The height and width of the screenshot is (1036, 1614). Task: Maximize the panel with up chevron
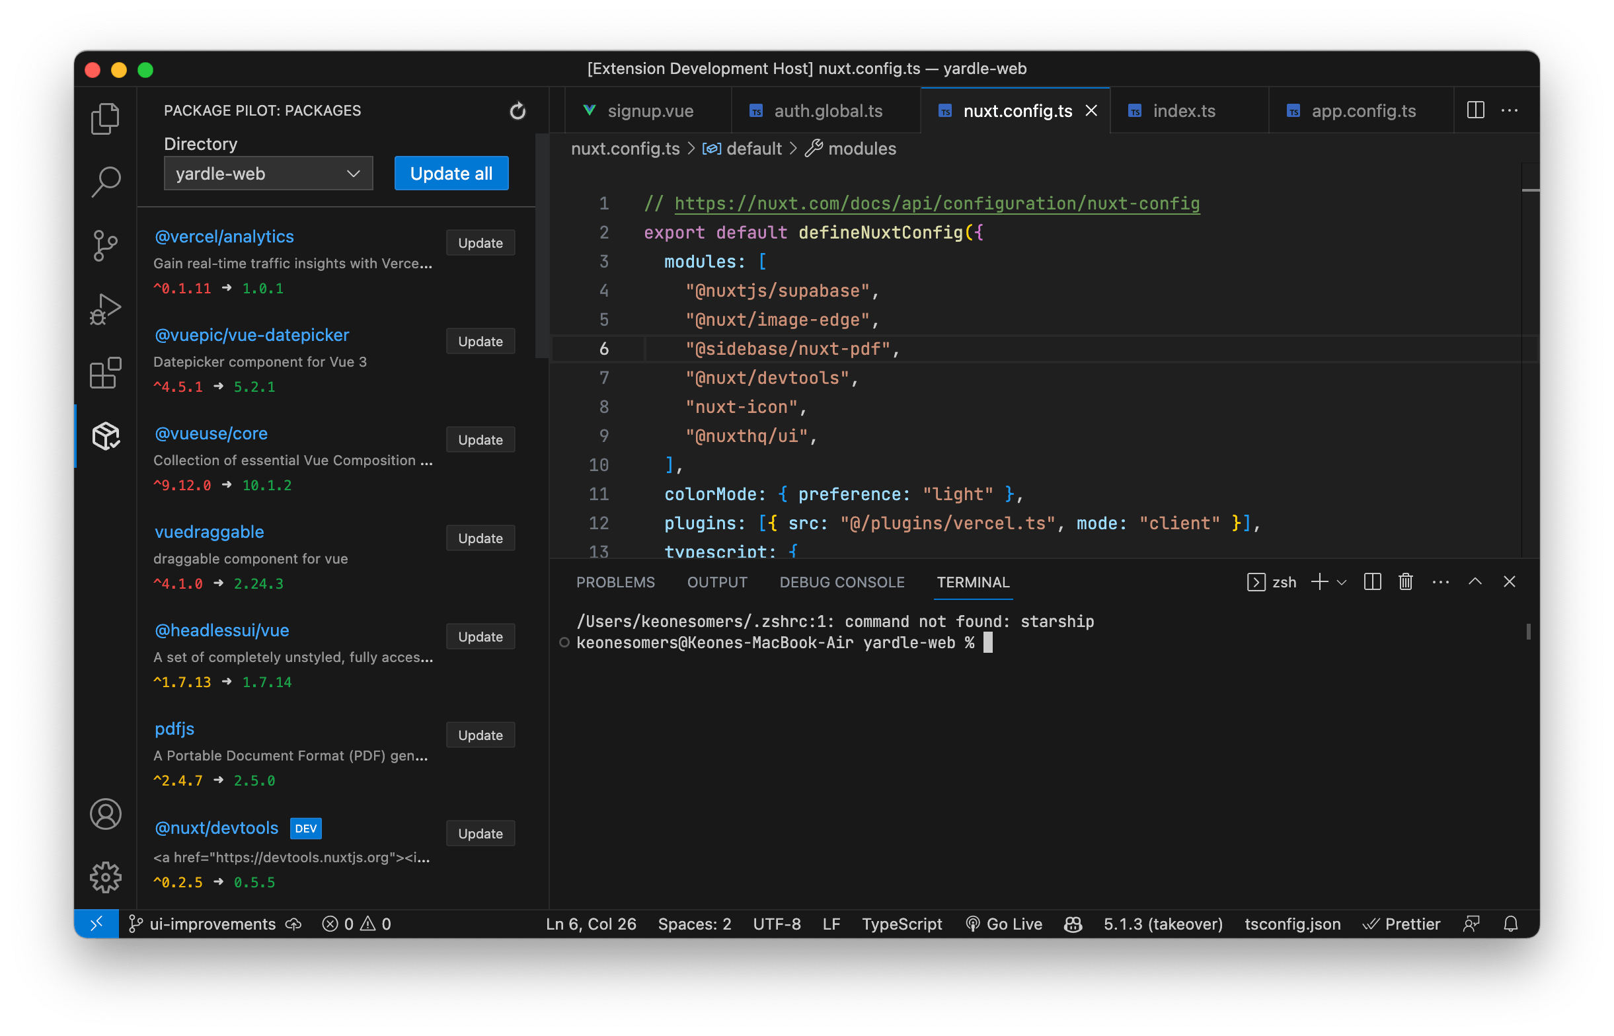click(x=1475, y=582)
